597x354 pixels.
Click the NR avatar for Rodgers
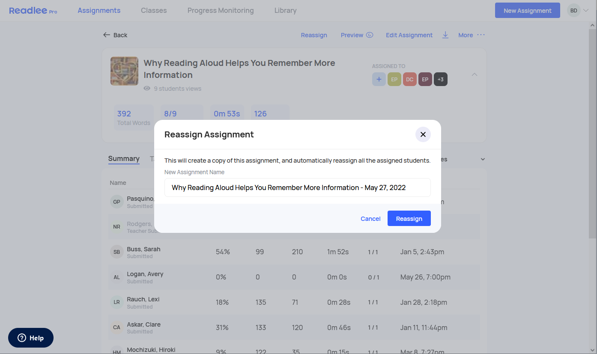(x=117, y=227)
